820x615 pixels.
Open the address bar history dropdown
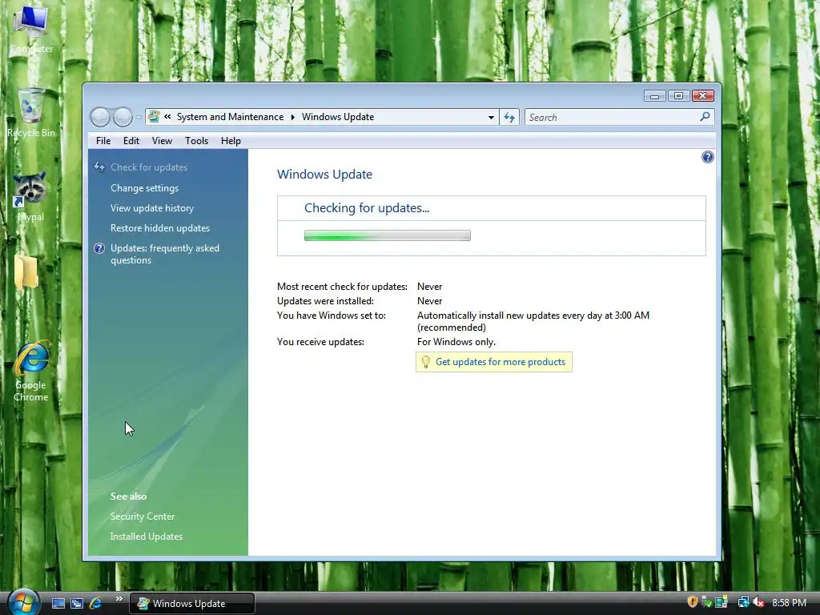(491, 117)
